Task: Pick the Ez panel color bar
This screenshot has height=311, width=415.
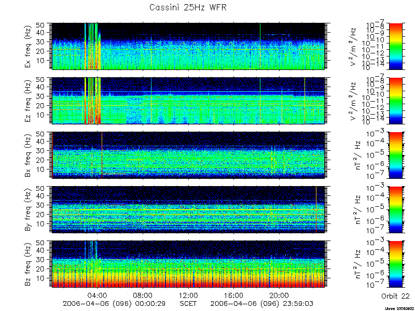Action: (395, 101)
